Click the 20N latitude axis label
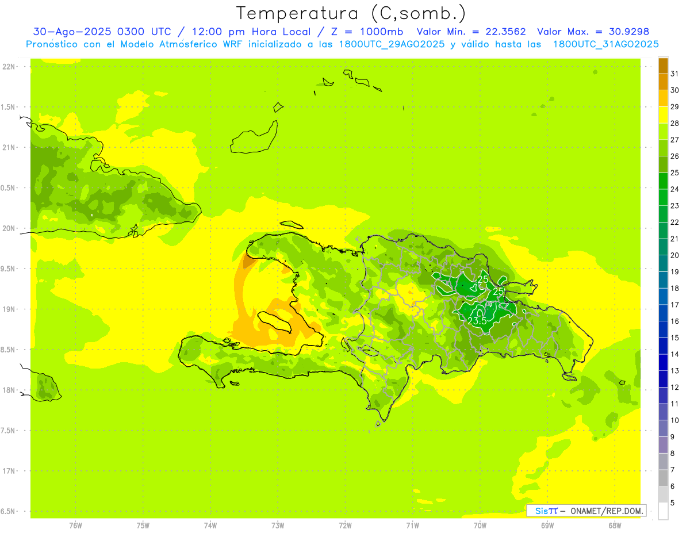 pos(10,228)
